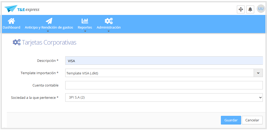Click the Anticipo paper plane icon
This screenshot has width=267, height=130.
pos(49,21)
